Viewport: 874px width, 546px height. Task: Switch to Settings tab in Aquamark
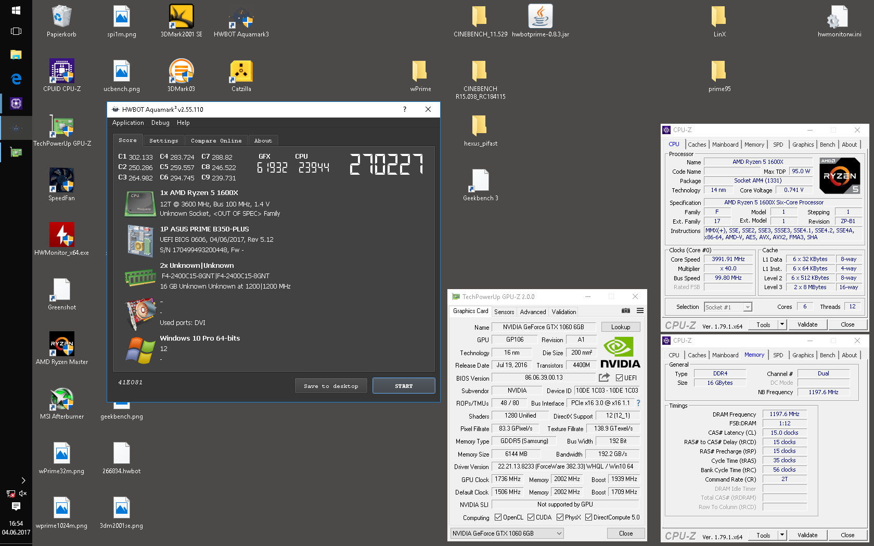(x=163, y=140)
